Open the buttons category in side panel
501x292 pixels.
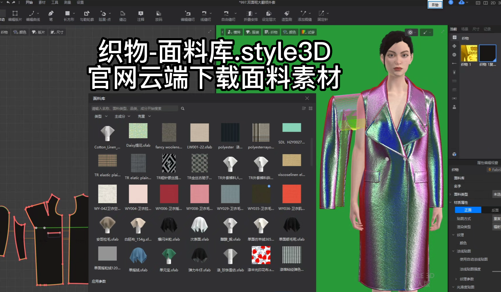[x=454, y=55]
